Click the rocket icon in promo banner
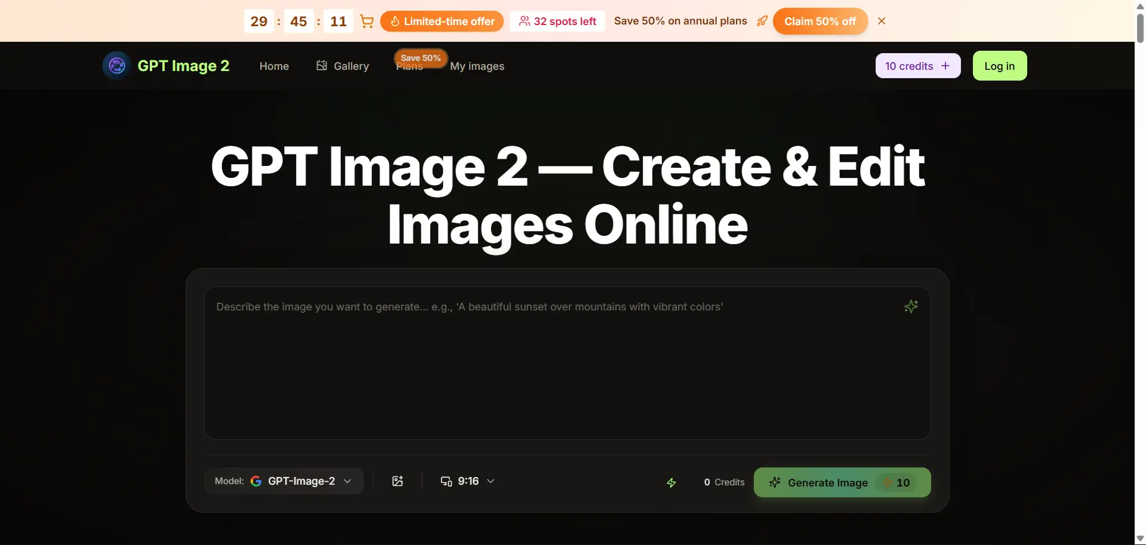 (x=762, y=21)
